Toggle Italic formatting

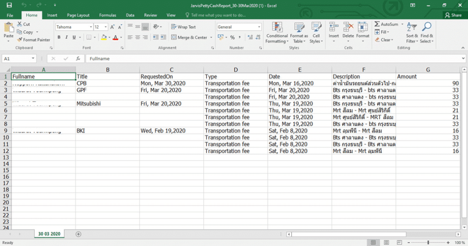point(67,37)
